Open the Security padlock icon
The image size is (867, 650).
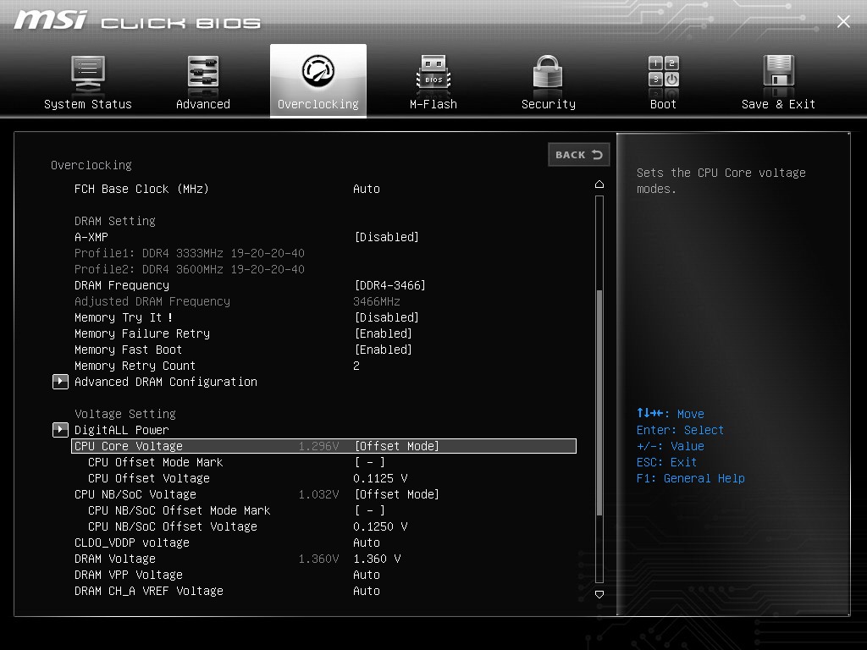click(548, 72)
